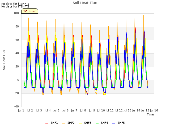Click the 60 y-axis tick label
This screenshot has height=128, width=170.
[x=17, y=40]
